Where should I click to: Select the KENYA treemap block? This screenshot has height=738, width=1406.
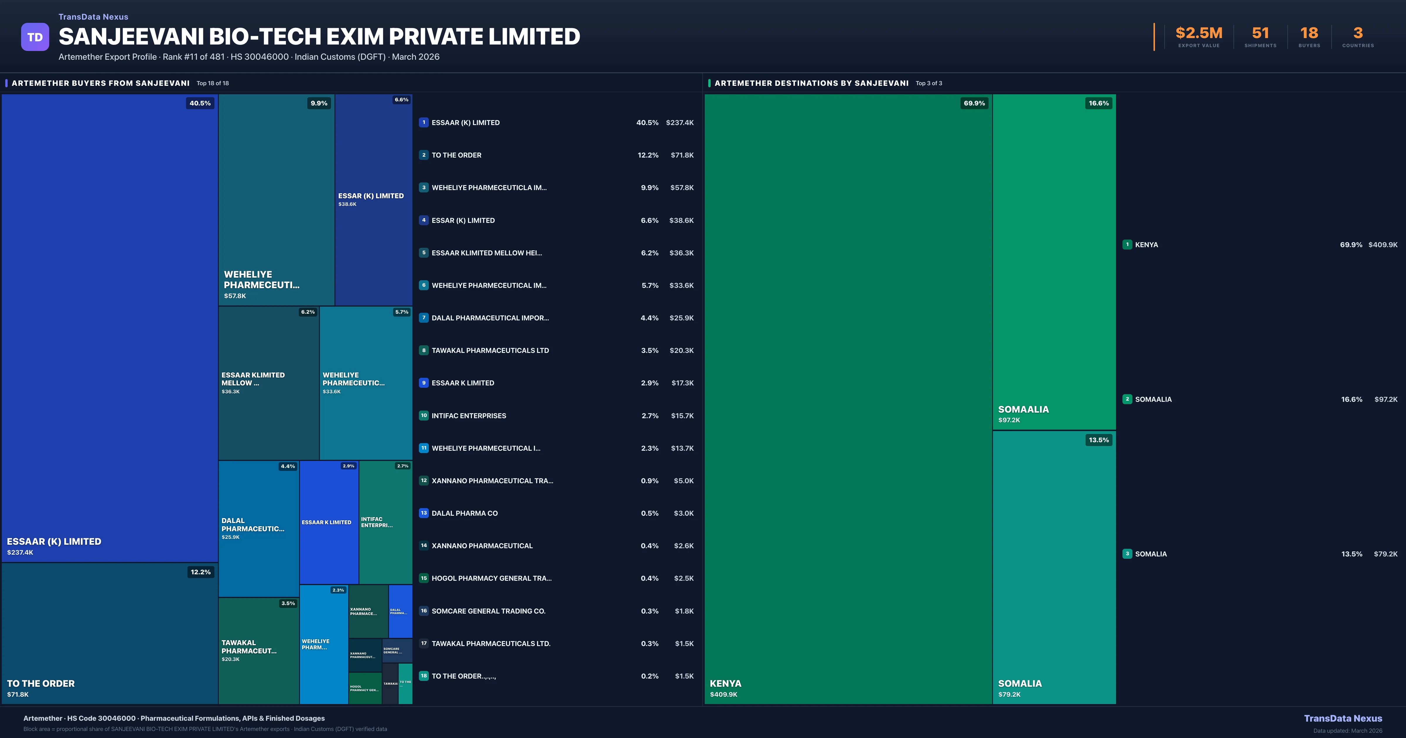click(x=848, y=399)
